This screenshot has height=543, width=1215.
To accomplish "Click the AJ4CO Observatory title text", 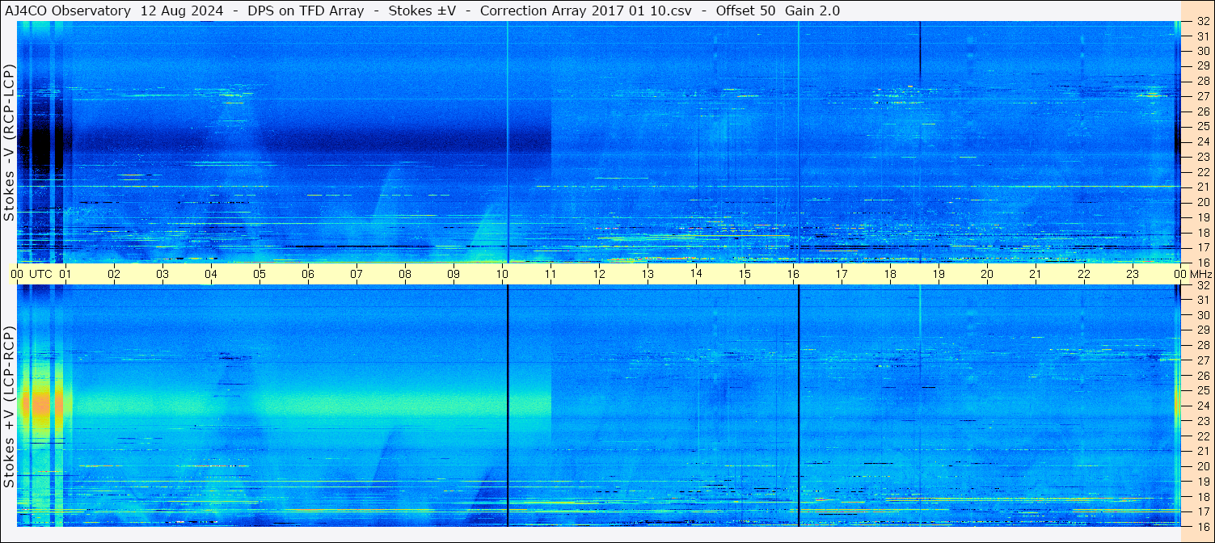I will tap(68, 11).
